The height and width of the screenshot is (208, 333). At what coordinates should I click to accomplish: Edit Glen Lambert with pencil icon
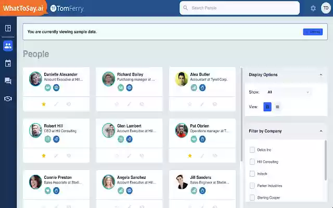[130, 156]
